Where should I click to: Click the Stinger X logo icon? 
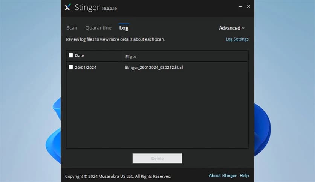pos(68,7)
